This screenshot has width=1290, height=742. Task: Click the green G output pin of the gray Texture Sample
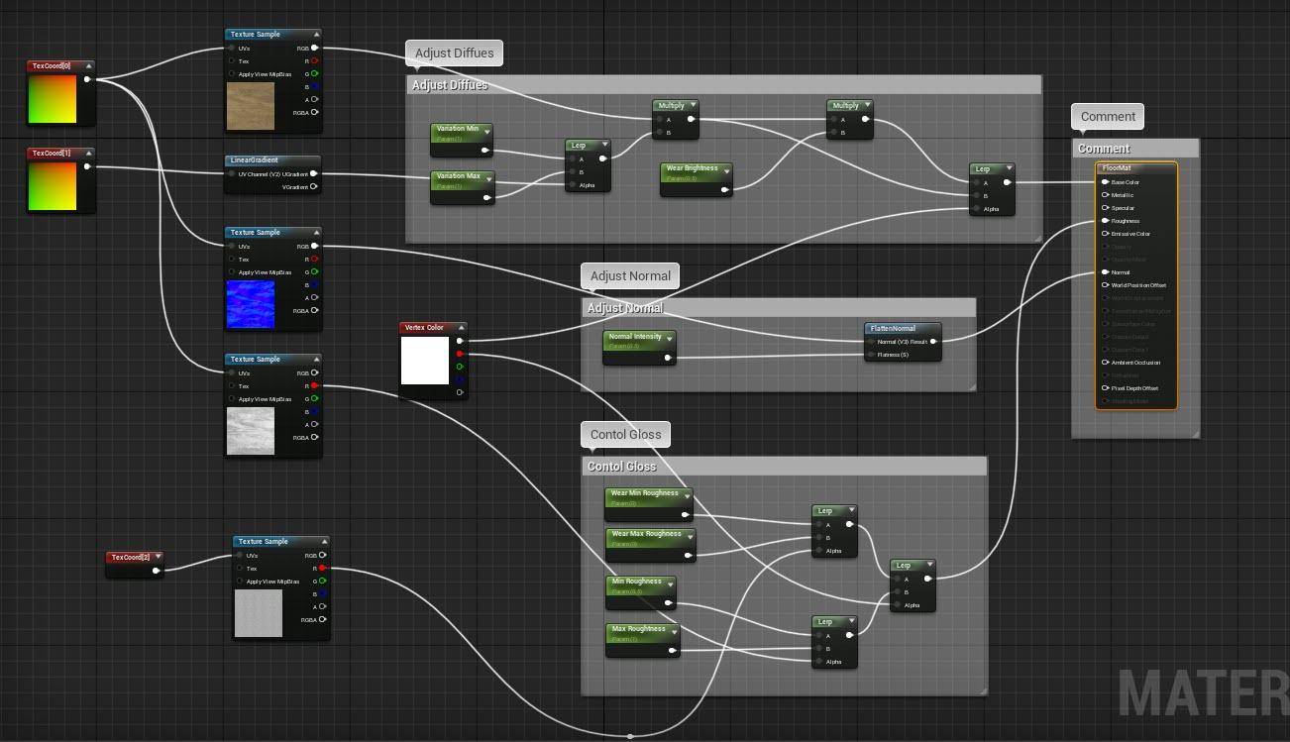(315, 397)
